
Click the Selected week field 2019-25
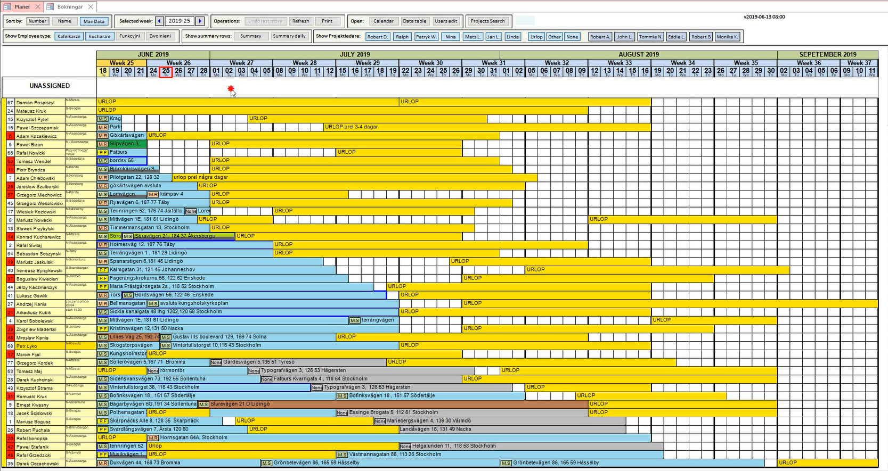coord(180,21)
